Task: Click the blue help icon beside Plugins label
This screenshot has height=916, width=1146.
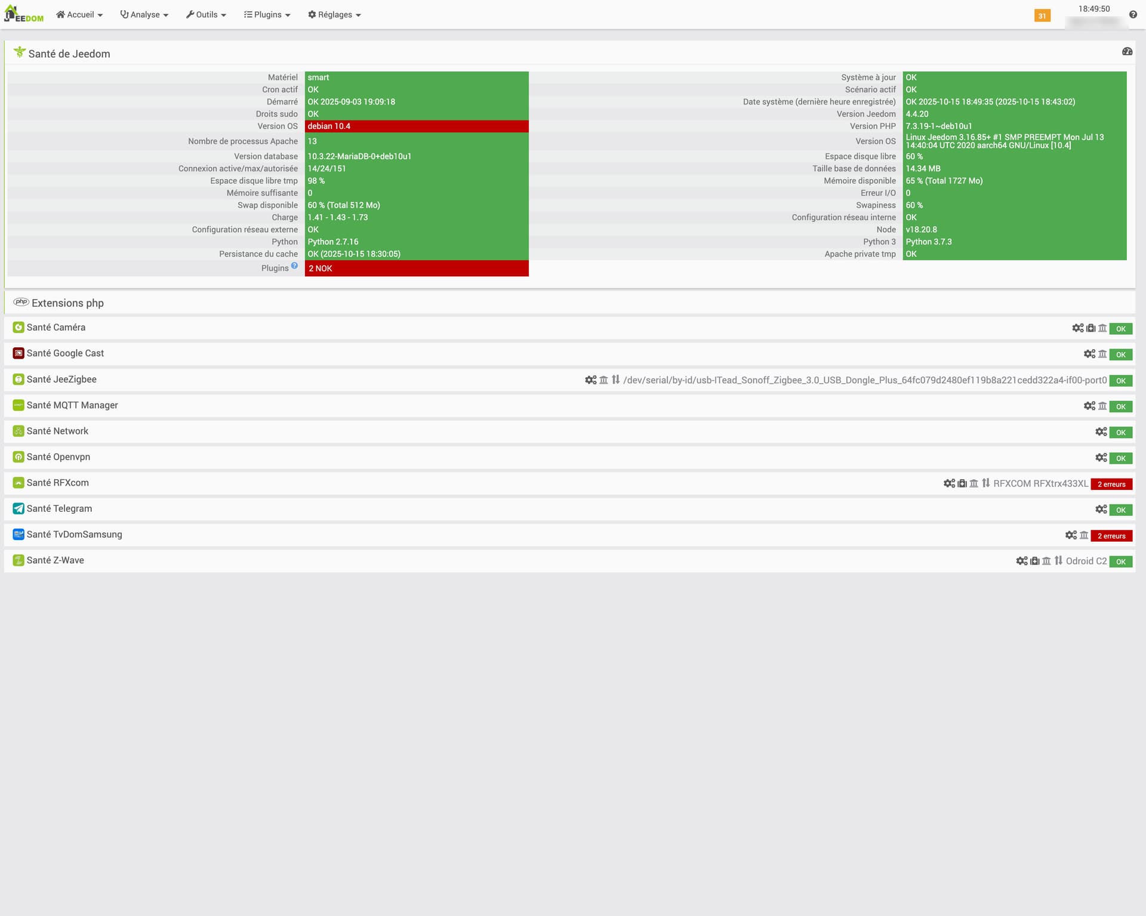Action: pyautogui.click(x=294, y=266)
